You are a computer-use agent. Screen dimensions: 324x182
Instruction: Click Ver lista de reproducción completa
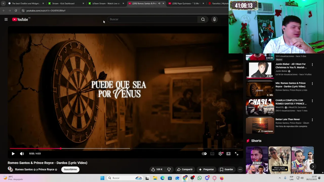[x=291, y=126]
